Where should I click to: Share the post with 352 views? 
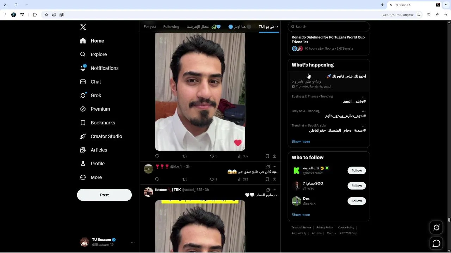(274, 156)
